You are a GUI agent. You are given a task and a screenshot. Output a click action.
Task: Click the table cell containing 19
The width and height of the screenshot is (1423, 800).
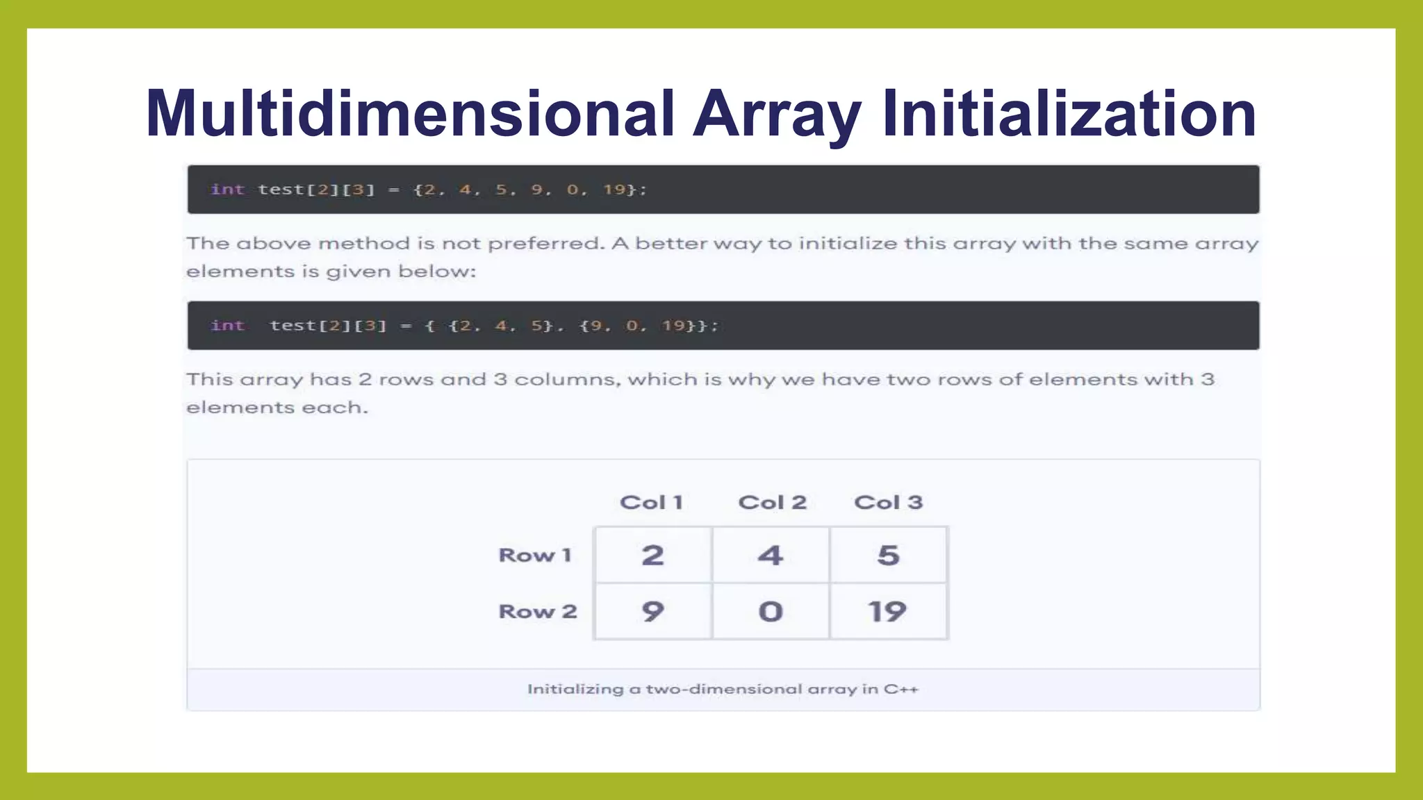[x=889, y=611]
